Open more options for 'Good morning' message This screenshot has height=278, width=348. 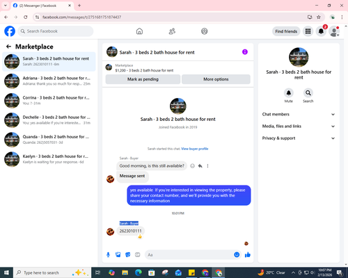207,166
